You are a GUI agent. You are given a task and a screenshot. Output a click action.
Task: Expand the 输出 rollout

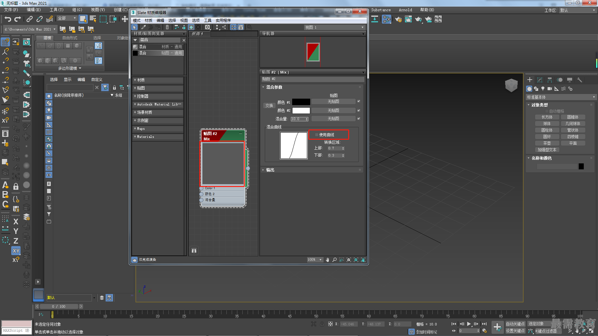[x=312, y=170]
